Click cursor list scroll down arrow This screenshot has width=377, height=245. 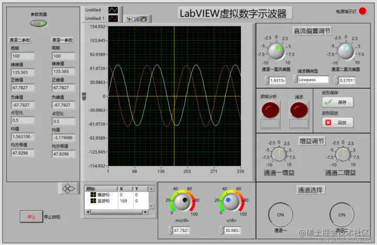(151, 206)
